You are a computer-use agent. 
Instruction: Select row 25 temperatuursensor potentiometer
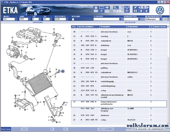coord(119,104)
